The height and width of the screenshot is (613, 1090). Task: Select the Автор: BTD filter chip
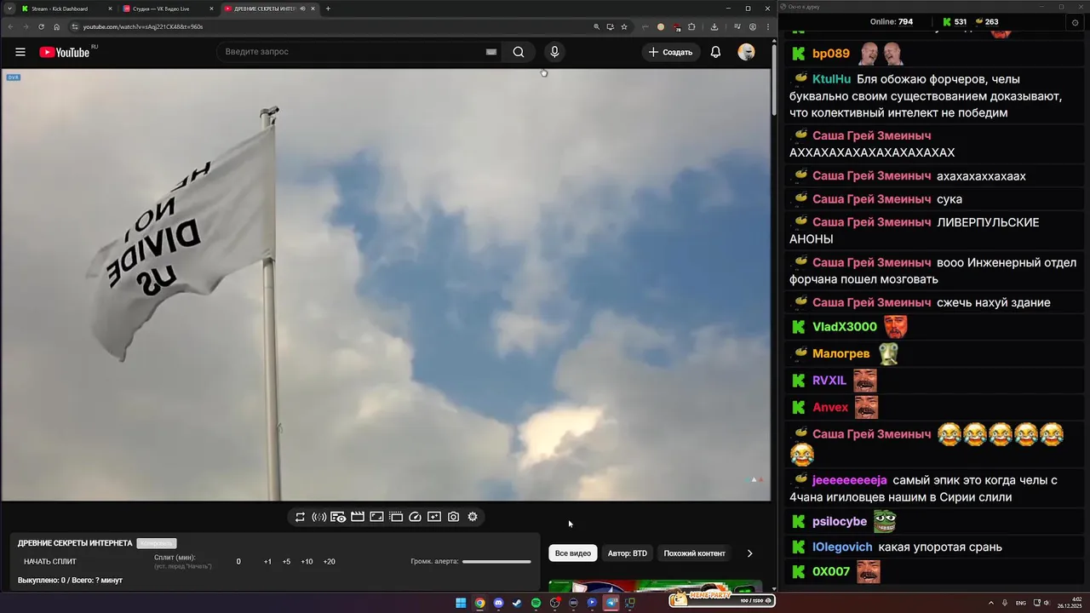pyautogui.click(x=628, y=553)
